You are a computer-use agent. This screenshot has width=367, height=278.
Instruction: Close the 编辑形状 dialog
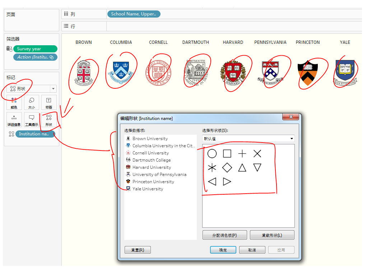coord(291,117)
